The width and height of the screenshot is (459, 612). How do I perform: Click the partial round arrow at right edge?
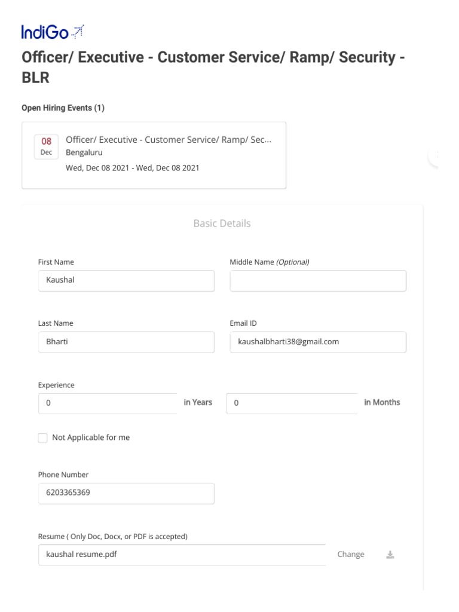(x=433, y=155)
